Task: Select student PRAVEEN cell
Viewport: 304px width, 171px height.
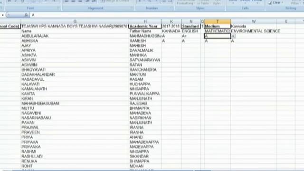Action: (75, 132)
